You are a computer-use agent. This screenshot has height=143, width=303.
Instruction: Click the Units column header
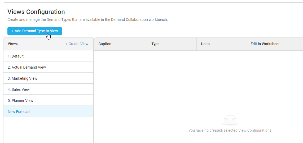[x=221, y=44]
